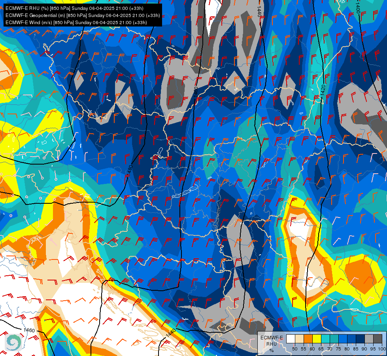
Task: Click the legend tick value 65
Action: click(321, 349)
